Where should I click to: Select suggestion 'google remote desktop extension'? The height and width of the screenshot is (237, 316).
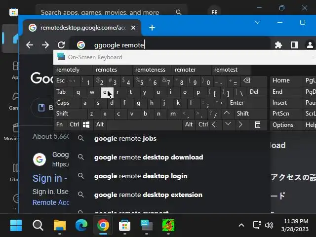(x=170, y=195)
